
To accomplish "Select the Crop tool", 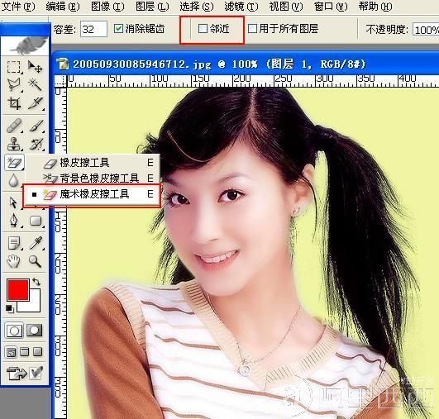I will (13, 103).
